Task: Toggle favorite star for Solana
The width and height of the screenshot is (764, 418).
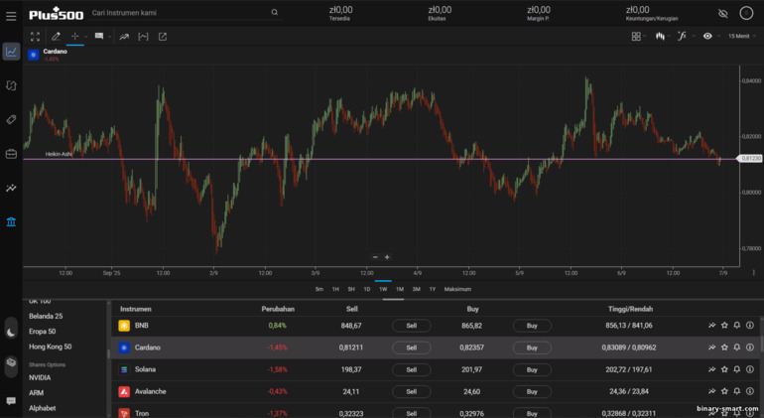Action: [724, 369]
